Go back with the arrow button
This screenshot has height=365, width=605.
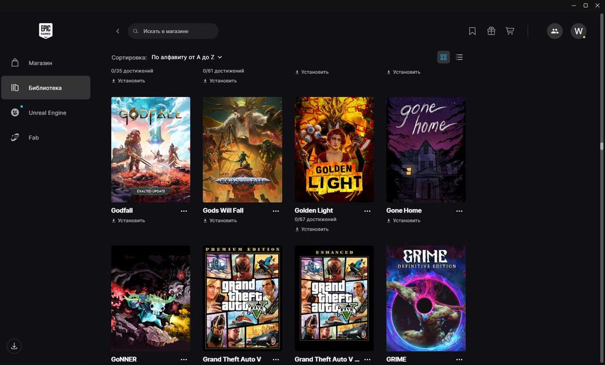pos(118,31)
